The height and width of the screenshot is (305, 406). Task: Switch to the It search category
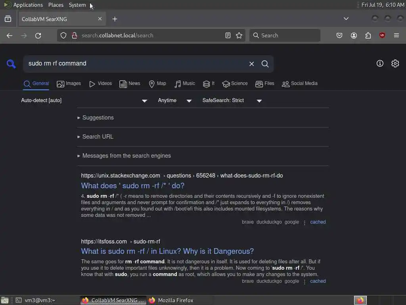[x=209, y=83]
